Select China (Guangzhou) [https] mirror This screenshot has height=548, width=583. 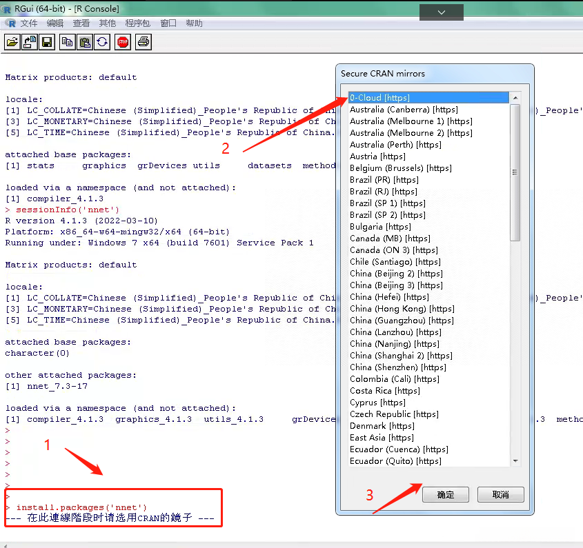click(x=428, y=321)
